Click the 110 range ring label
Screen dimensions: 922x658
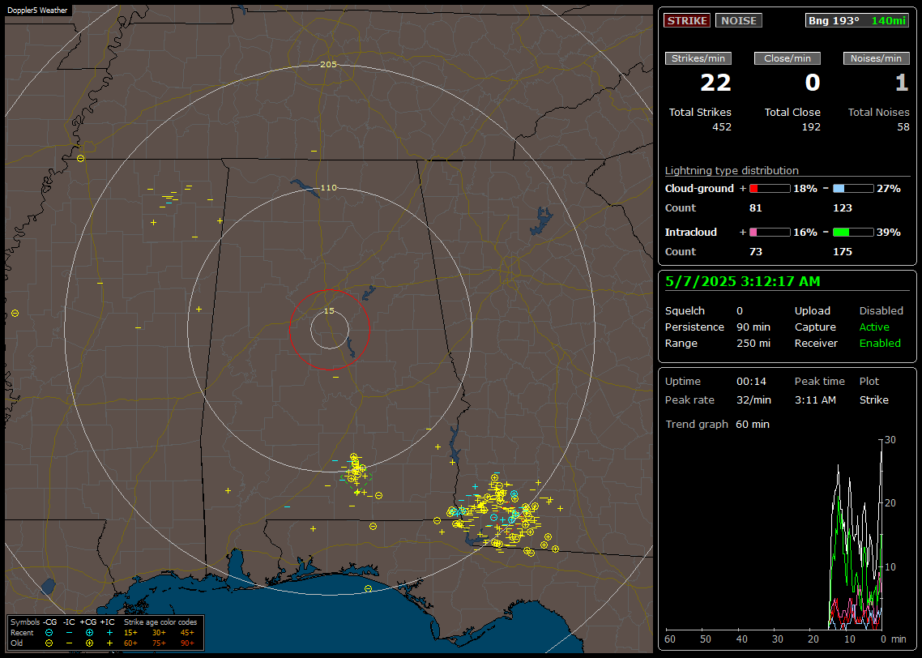point(328,188)
